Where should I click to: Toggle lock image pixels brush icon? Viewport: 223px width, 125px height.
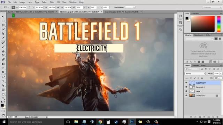(x=195, y=78)
